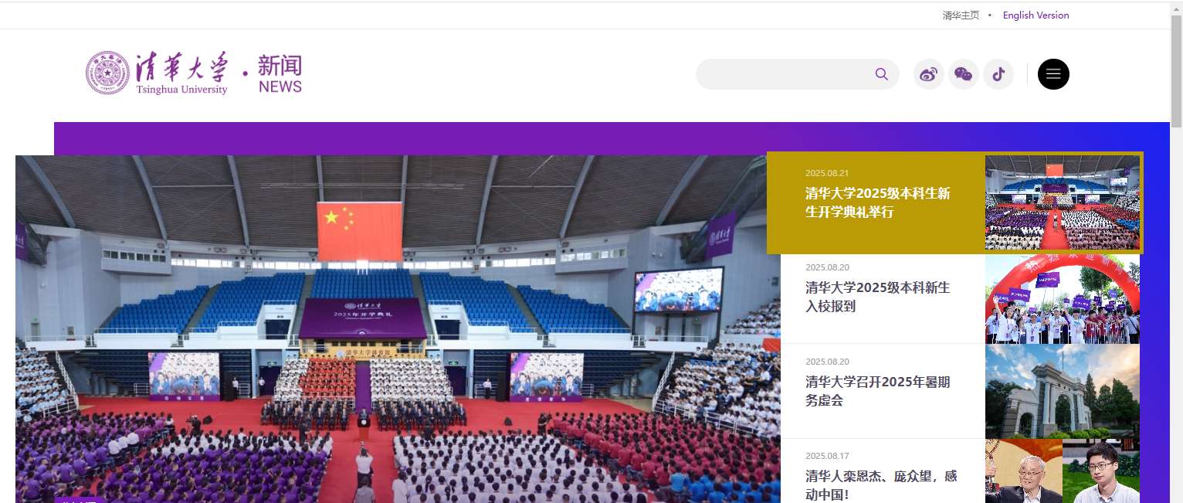1183x503 pixels.
Task: Go to 清华主页 link
Action: point(961,15)
